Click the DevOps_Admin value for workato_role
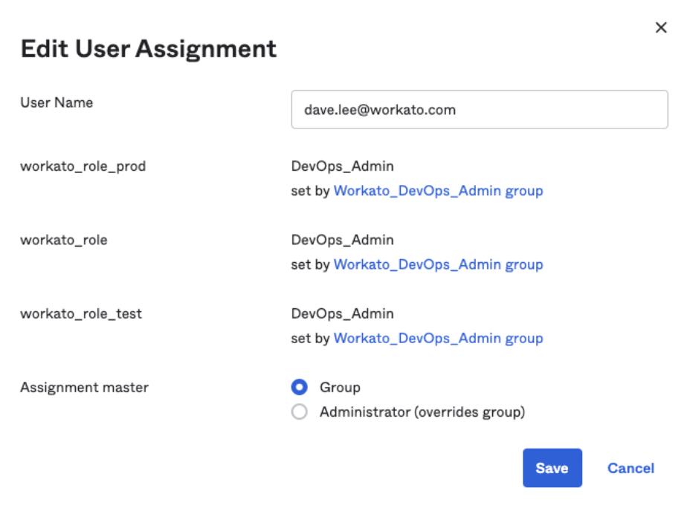690x508 pixels. tap(342, 240)
